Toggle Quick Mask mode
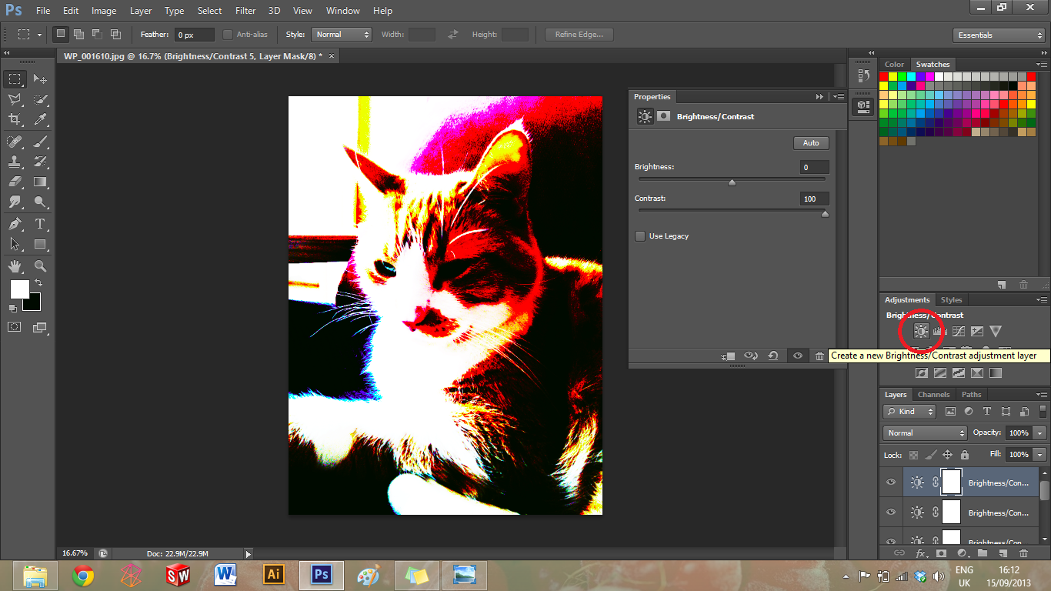This screenshot has width=1051, height=591. point(15,327)
